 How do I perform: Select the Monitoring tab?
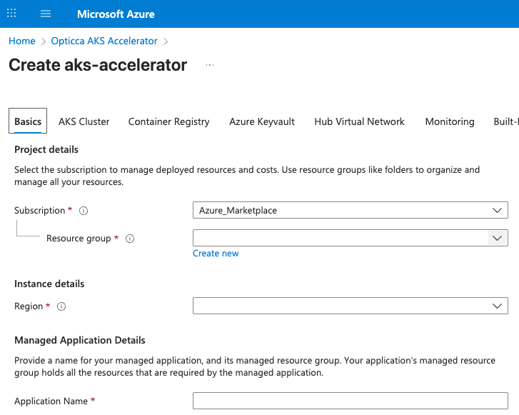pos(450,121)
